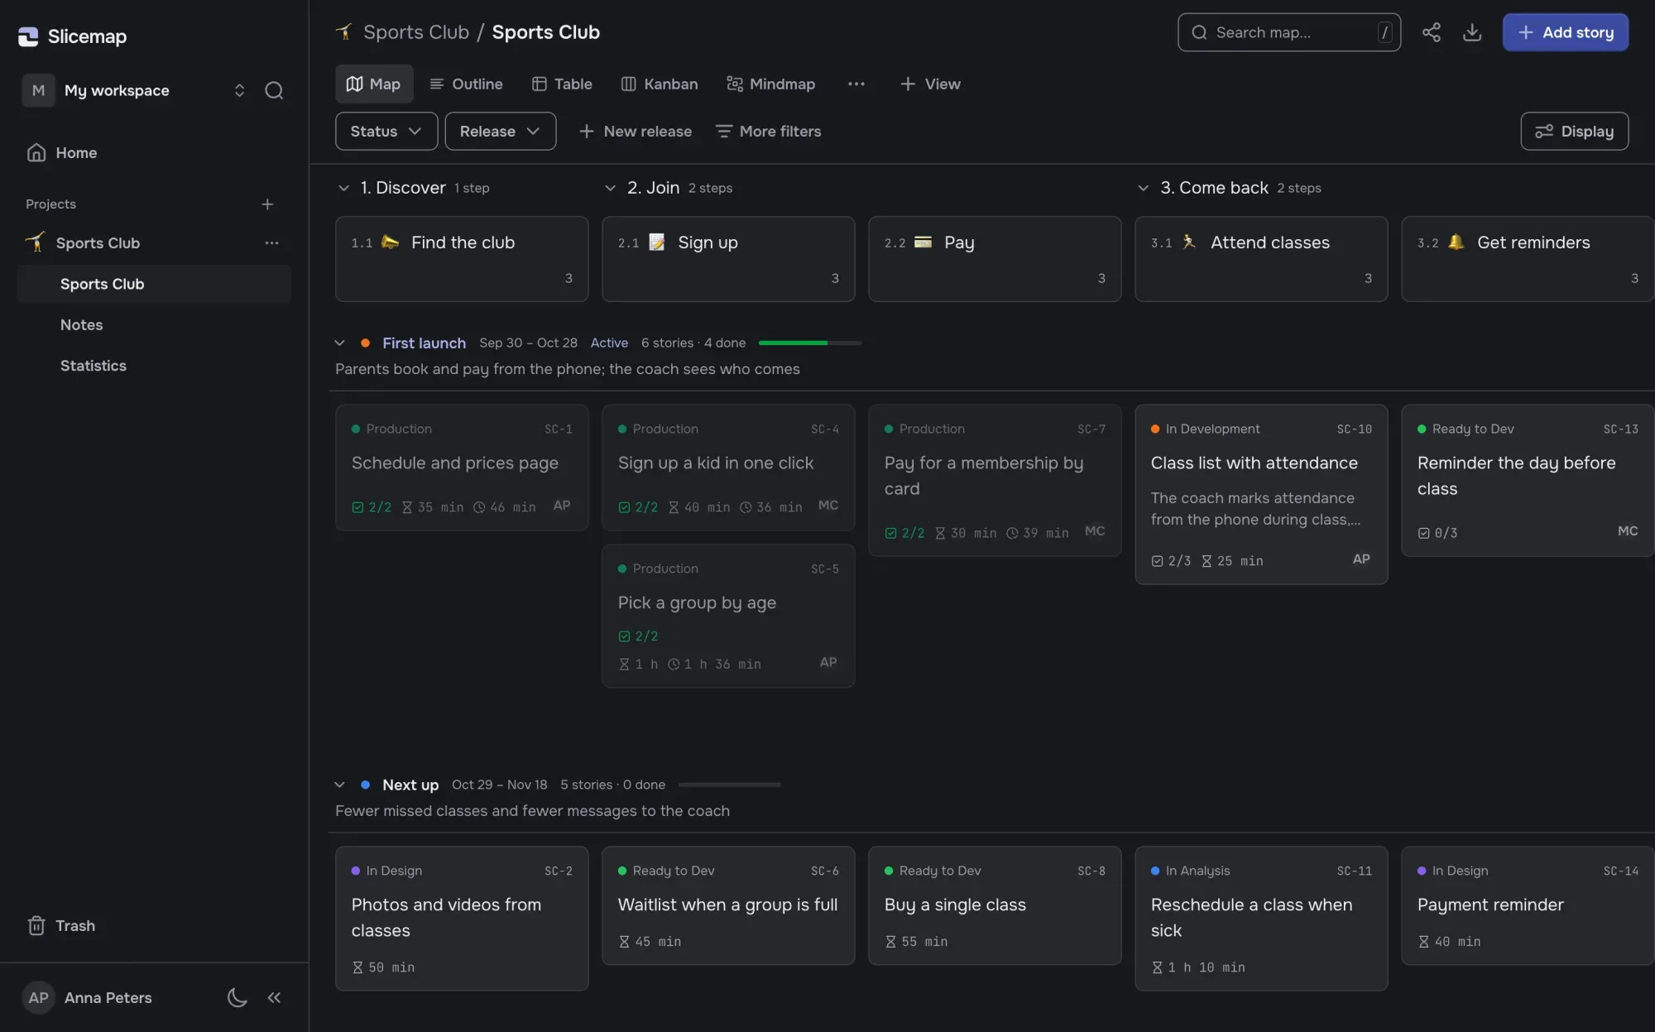The width and height of the screenshot is (1655, 1032).
Task: Click checklist 2/2 on Pay for membership card
Action: (904, 533)
